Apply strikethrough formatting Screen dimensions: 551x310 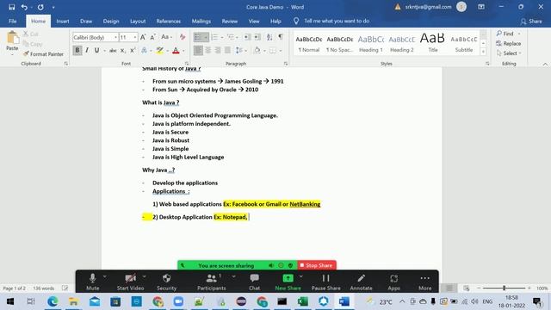113,51
